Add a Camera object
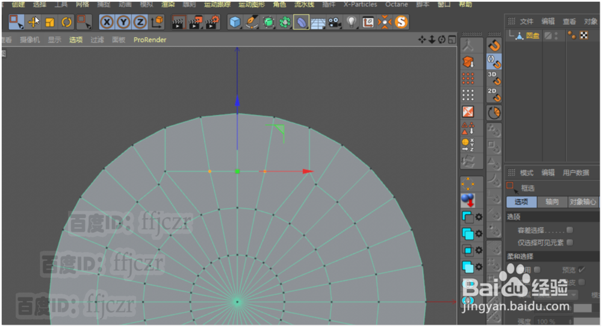Image resolution: width=602 pixels, height=327 pixels. pyautogui.click(x=335, y=22)
